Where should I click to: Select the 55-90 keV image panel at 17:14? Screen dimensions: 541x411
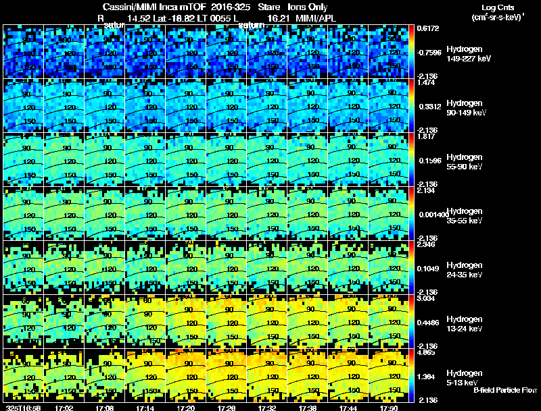point(145,159)
